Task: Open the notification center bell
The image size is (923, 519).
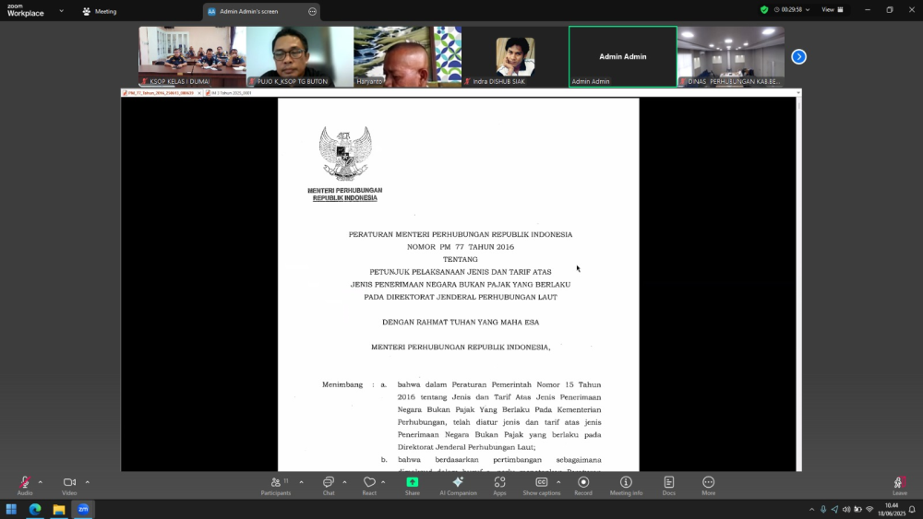Action: (x=912, y=510)
